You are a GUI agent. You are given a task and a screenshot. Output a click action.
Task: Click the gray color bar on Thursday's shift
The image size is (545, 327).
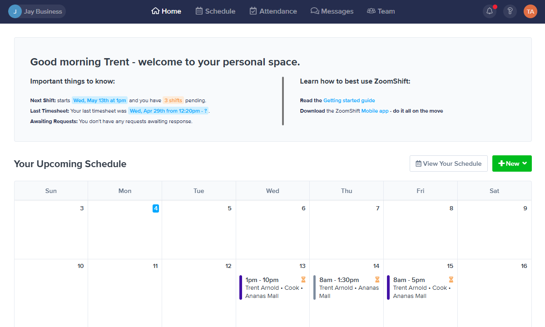pyautogui.click(x=314, y=287)
